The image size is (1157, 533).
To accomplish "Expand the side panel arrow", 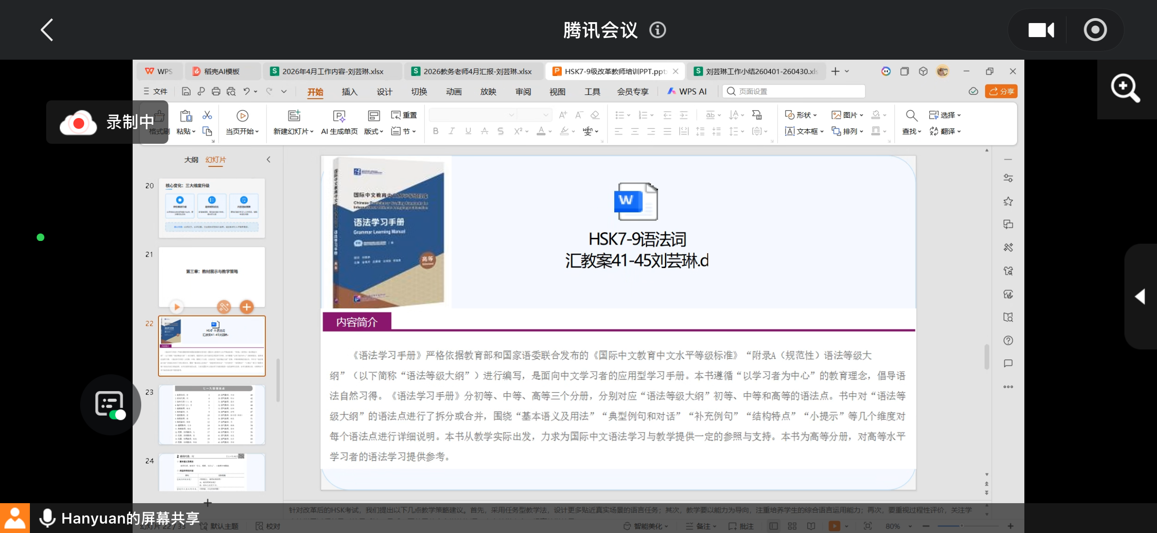I will pos(1140,297).
